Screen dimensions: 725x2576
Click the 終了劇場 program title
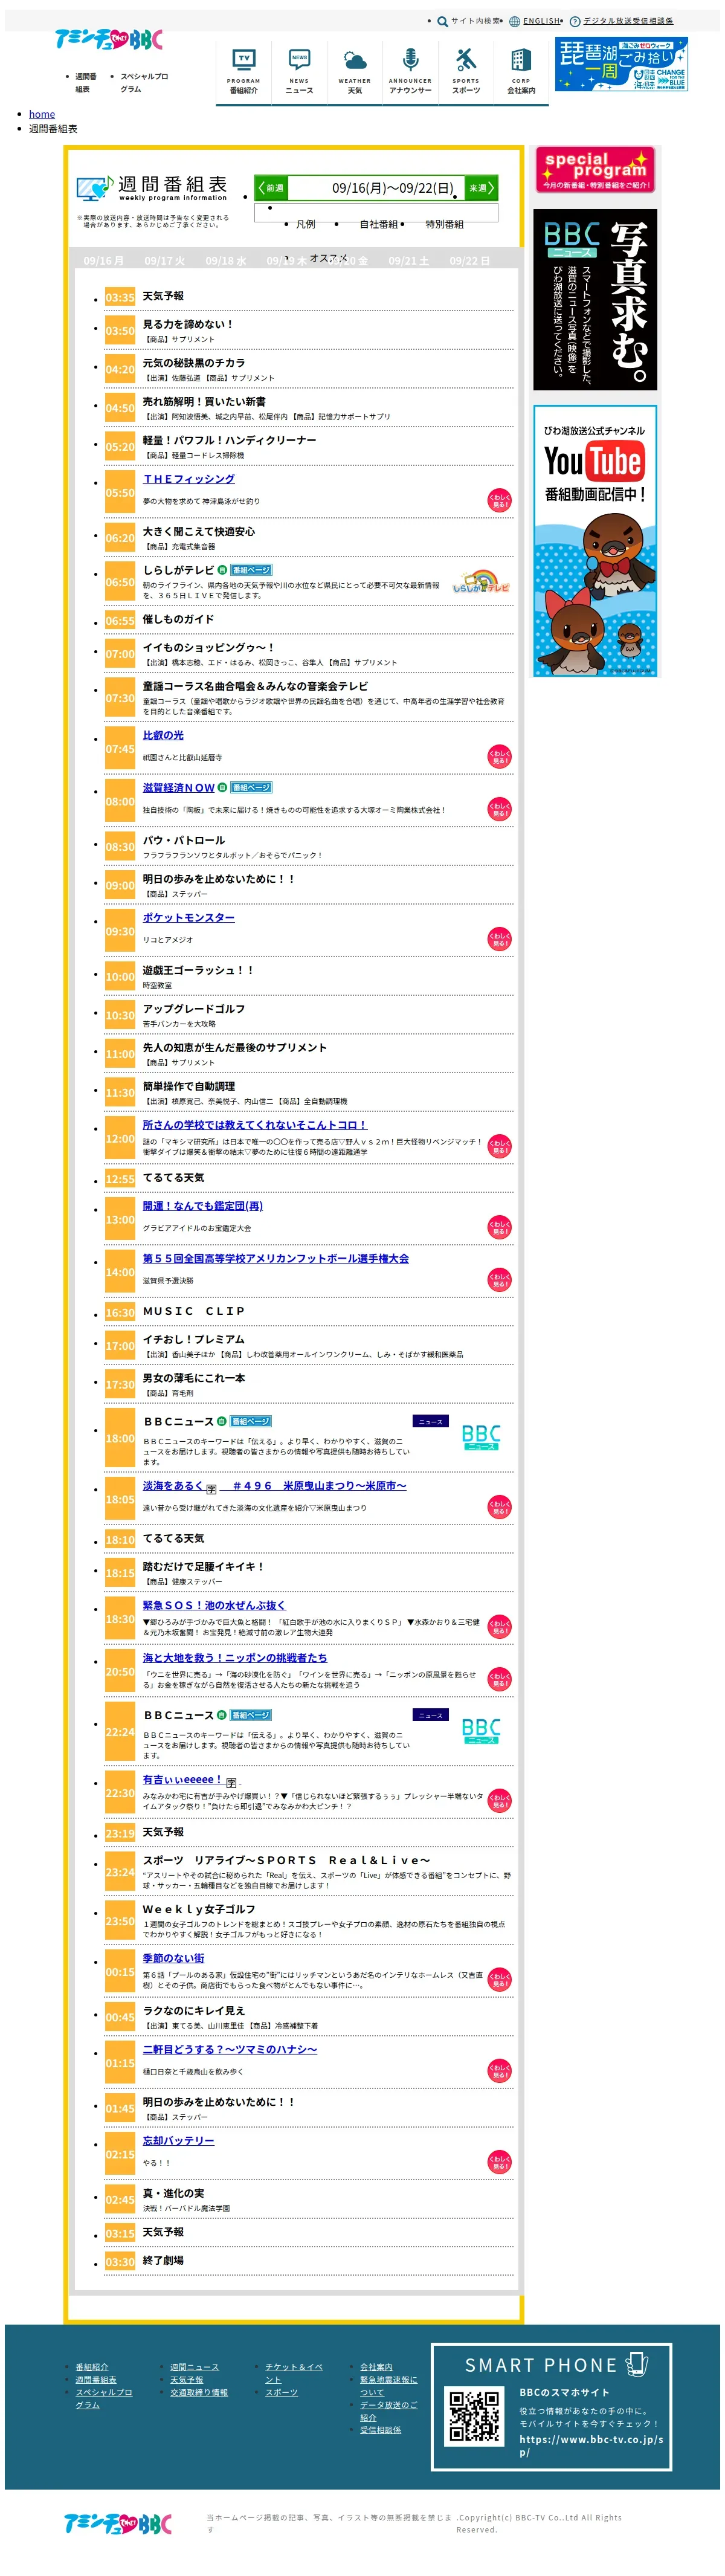163,2261
